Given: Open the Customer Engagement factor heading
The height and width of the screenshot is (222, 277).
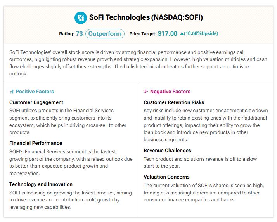Looking at the screenshot, I should point(36,102).
